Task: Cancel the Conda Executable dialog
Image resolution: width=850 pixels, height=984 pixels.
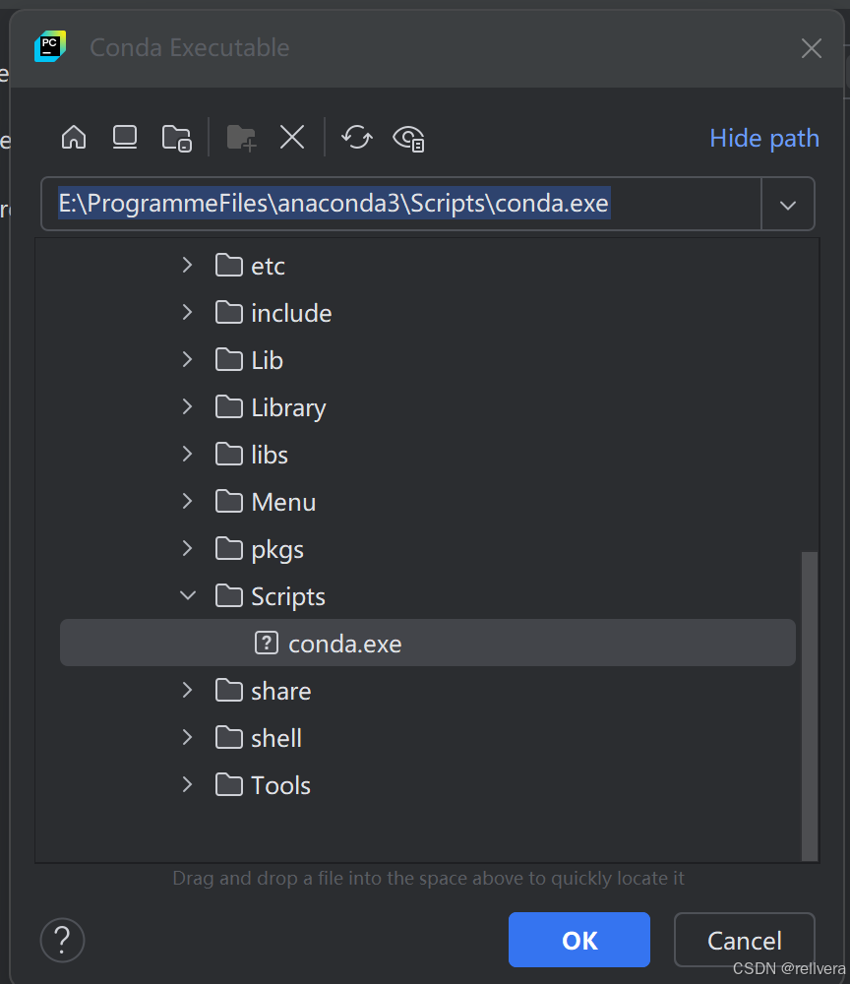Action: tap(745, 940)
